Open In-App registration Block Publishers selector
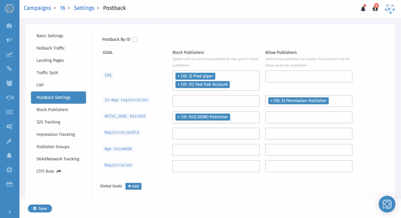Viewport: 401px width, 218px height. click(216, 101)
